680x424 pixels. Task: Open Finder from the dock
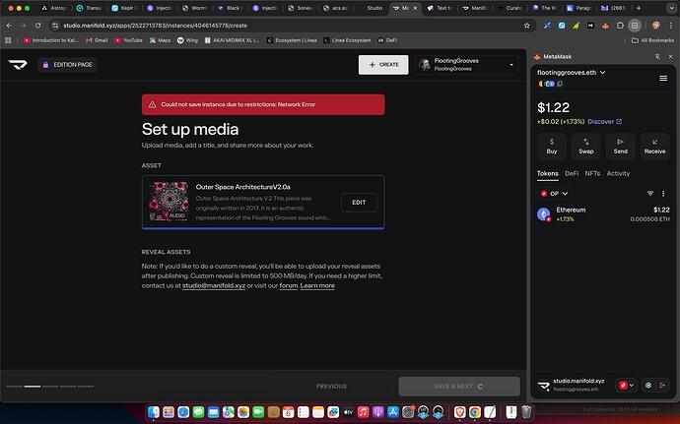tap(154, 412)
